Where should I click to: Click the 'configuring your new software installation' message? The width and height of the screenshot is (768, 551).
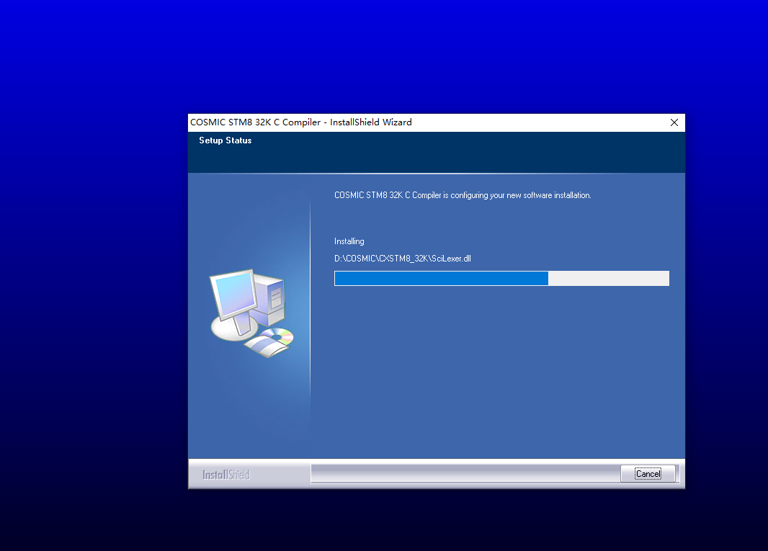tap(463, 195)
